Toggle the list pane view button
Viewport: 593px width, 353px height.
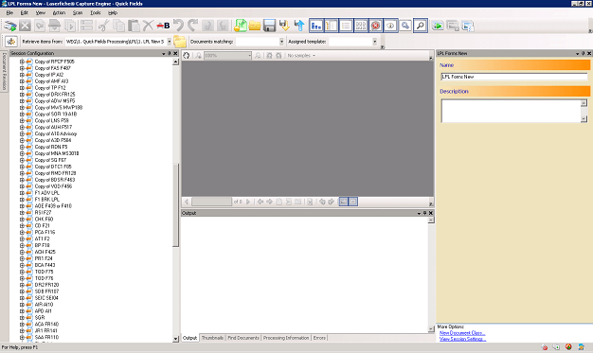coord(346,26)
